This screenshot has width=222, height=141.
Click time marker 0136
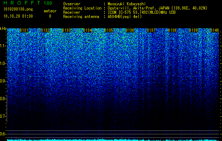pos(130,30)
